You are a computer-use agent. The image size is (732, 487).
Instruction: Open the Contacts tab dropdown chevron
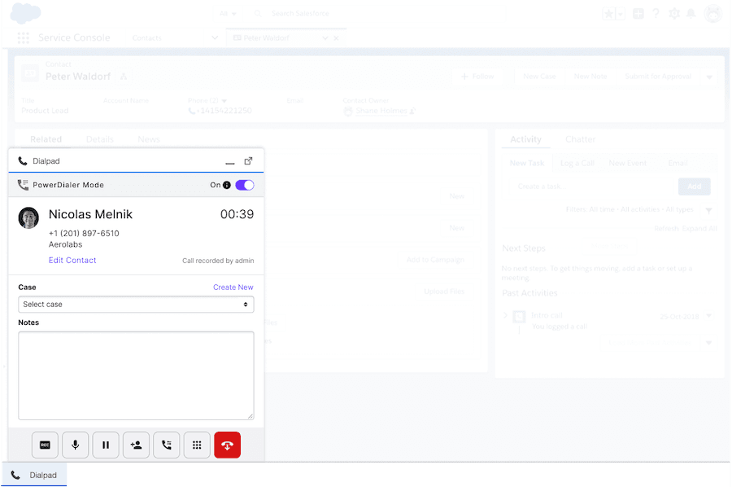[x=214, y=37]
